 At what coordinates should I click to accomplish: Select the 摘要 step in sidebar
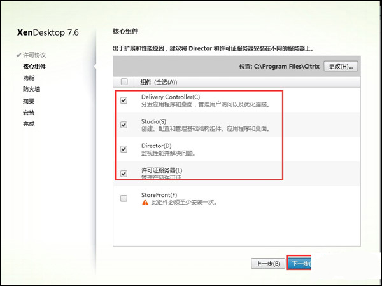click(29, 101)
